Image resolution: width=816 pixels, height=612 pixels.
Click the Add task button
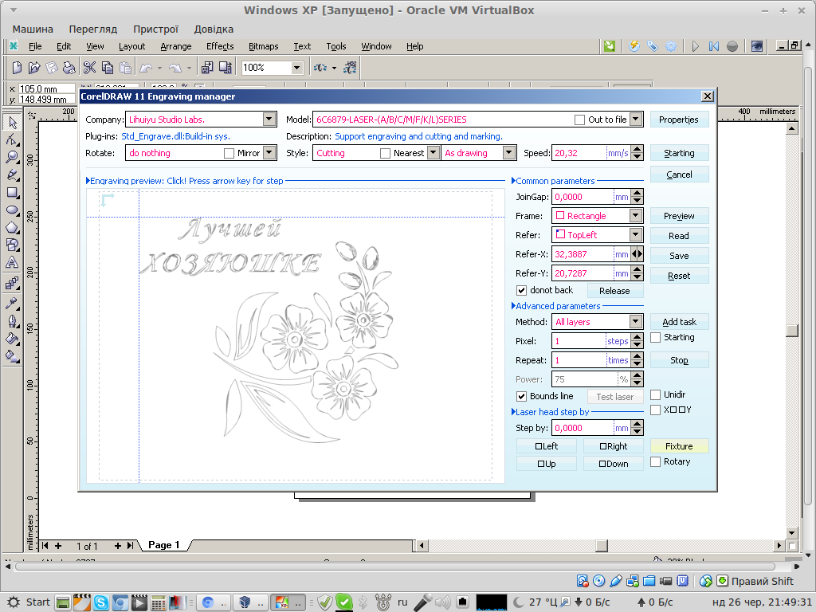(679, 322)
